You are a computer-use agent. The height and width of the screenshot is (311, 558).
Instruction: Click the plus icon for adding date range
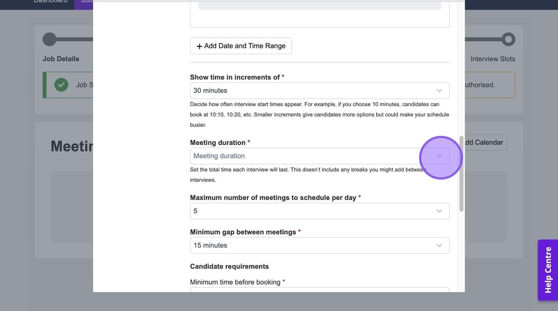tap(199, 46)
